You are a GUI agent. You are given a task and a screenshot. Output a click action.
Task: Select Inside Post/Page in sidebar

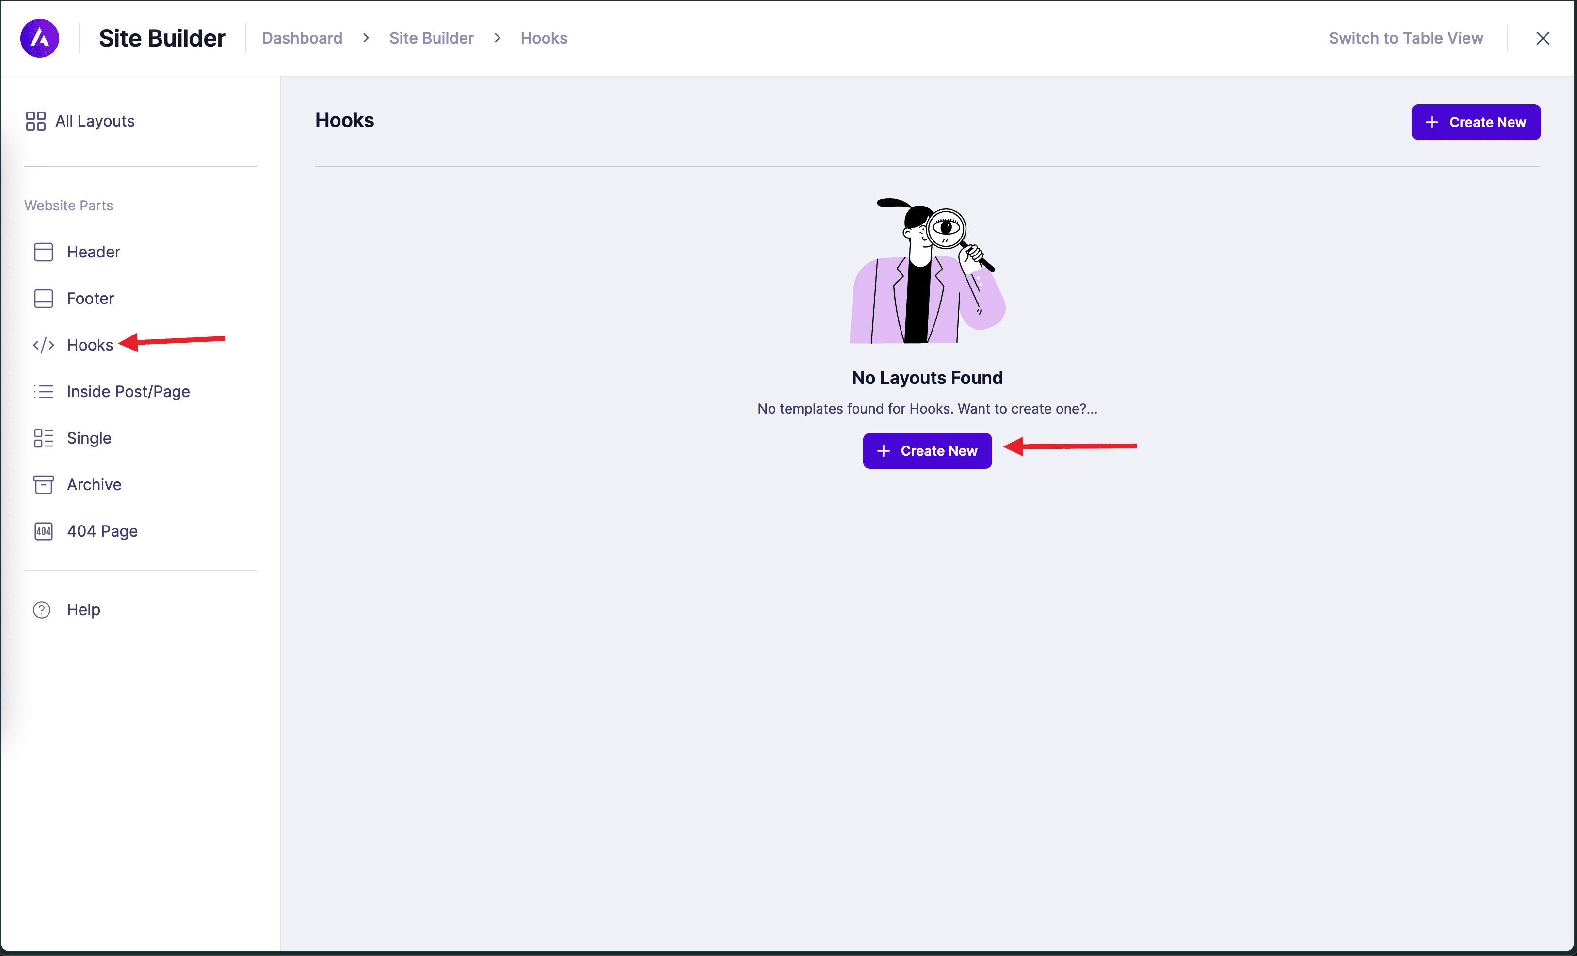[x=128, y=392]
